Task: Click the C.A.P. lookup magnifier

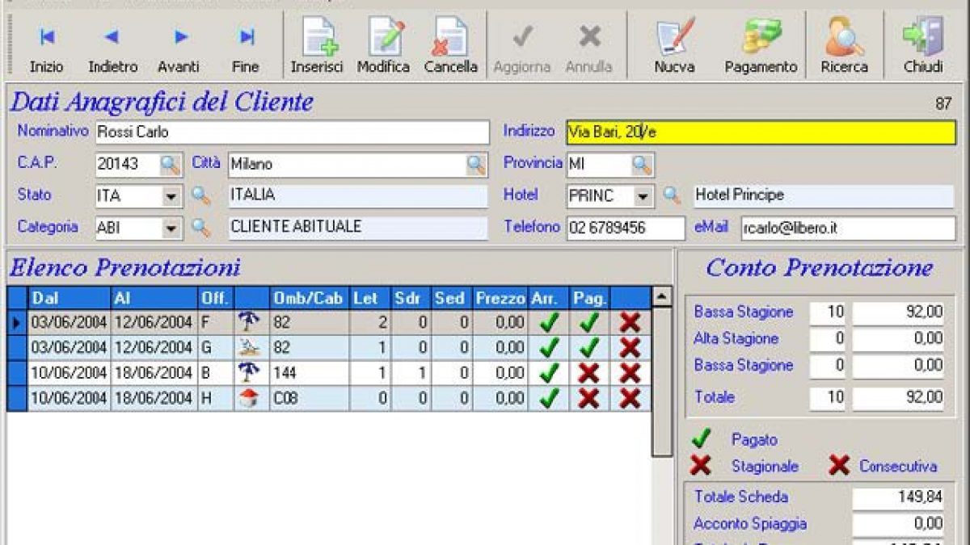Action: click(170, 165)
